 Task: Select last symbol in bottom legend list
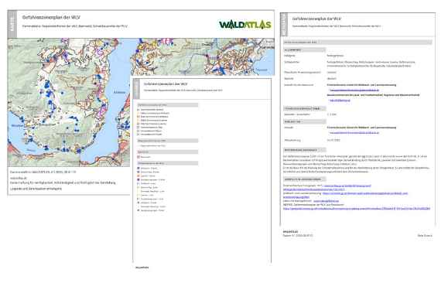pyautogui.click(x=138, y=210)
